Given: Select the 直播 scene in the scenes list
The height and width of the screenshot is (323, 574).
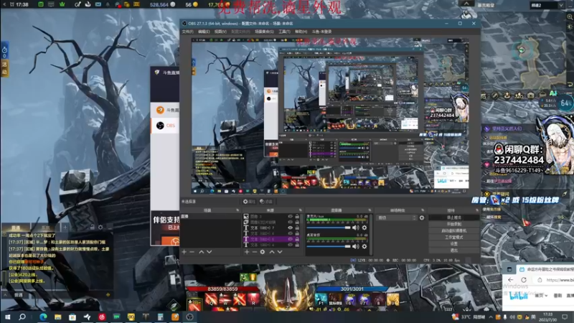Looking at the screenshot, I should 210,217.
